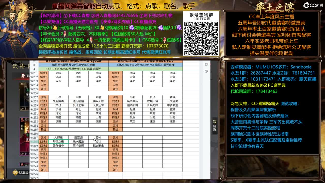Select cell 温酒斩将
The image size is (325, 183).
[x=133, y=105]
